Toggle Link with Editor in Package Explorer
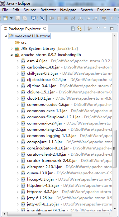The height and width of the screenshot is (217, 119). point(80,29)
